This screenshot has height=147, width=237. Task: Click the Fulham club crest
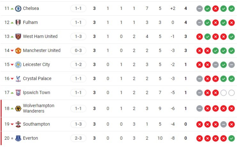[18, 22]
